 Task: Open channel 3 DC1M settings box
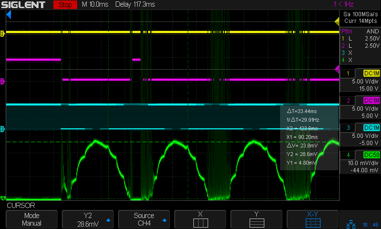(360, 135)
